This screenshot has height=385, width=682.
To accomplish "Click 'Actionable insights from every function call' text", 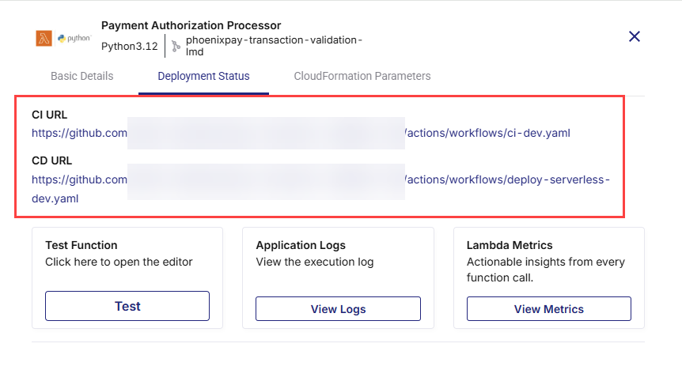I will point(546,270).
